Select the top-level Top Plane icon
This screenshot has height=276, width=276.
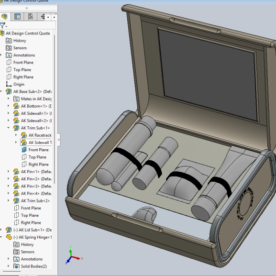click(9, 70)
